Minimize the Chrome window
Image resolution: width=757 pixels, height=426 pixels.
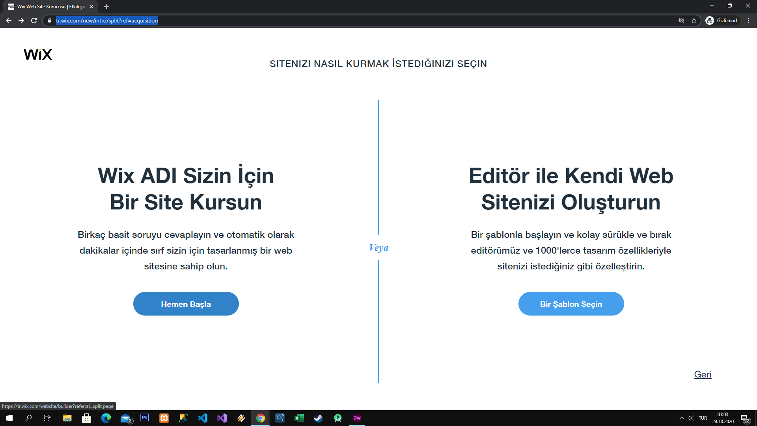[712, 6]
